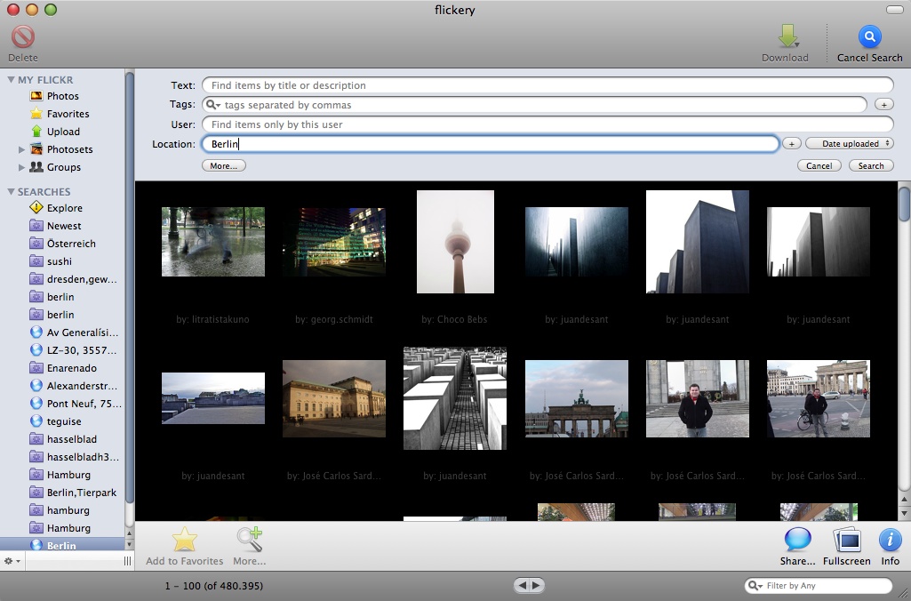Image resolution: width=911 pixels, height=601 pixels.
Task: Click the More... button below the Location field
Action: coord(222,165)
